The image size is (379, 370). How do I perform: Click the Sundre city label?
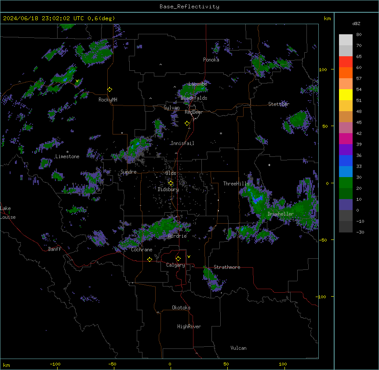click(x=128, y=172)
